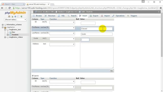Click the first ID value input field
This screenshot has height=92, width=163.
click(x=88, y=23)
